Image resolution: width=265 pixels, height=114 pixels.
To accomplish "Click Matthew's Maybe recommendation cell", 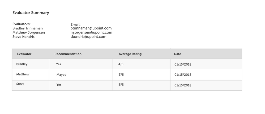I will [61, 75].
